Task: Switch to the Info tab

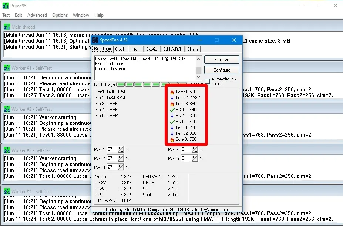Action: tap(134, 49)
